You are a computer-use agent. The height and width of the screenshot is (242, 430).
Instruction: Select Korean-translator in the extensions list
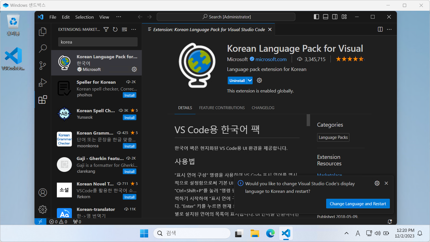[96, 212]
